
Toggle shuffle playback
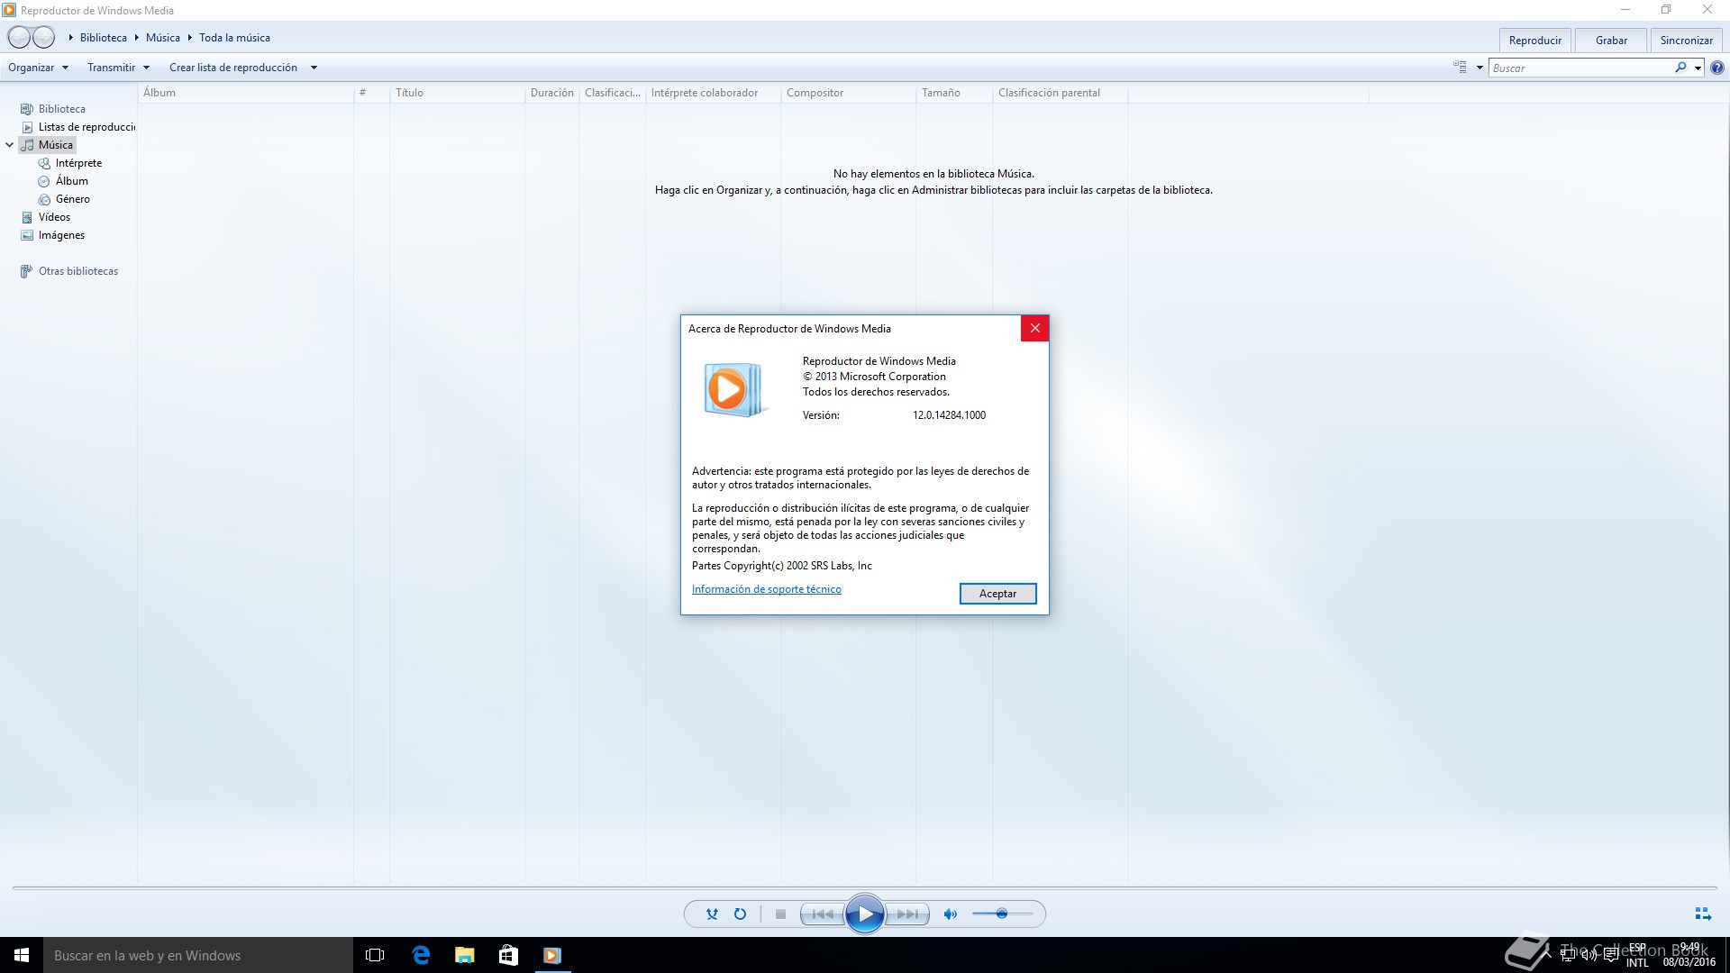click(712, 914)
